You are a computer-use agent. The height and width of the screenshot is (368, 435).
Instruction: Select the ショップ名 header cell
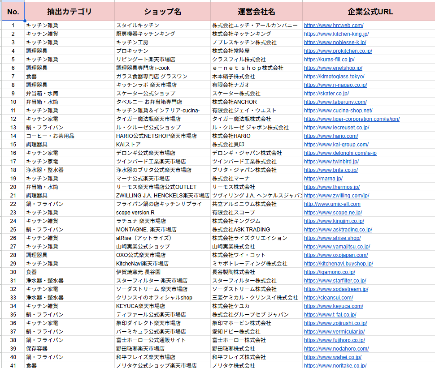(x=163, y=12)
